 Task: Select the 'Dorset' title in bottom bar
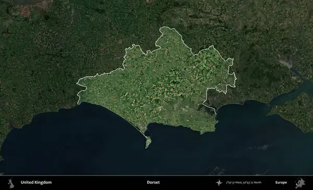153,182
